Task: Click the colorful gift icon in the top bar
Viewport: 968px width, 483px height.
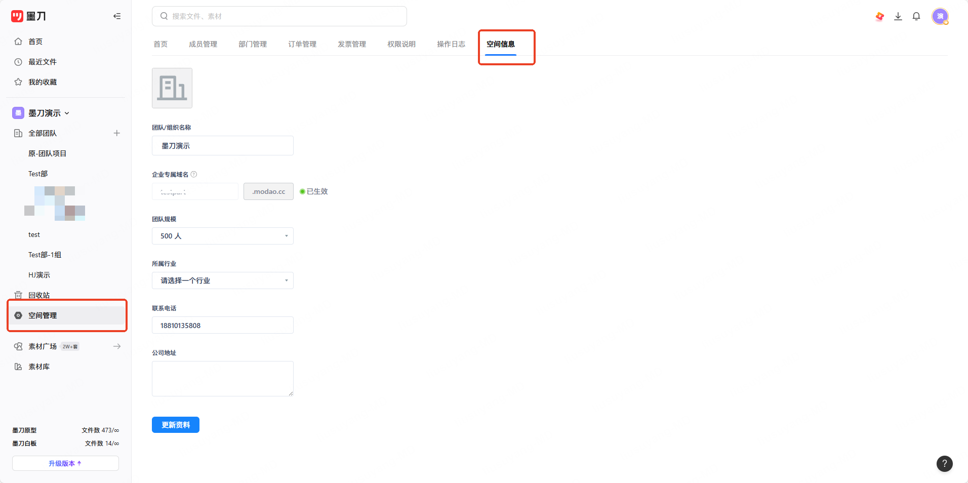Action: tap(880, 16)
